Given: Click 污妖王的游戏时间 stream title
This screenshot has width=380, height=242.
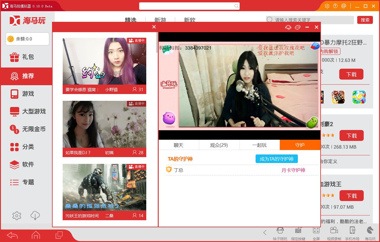Looking at the screenshot, I should (82, 216).
